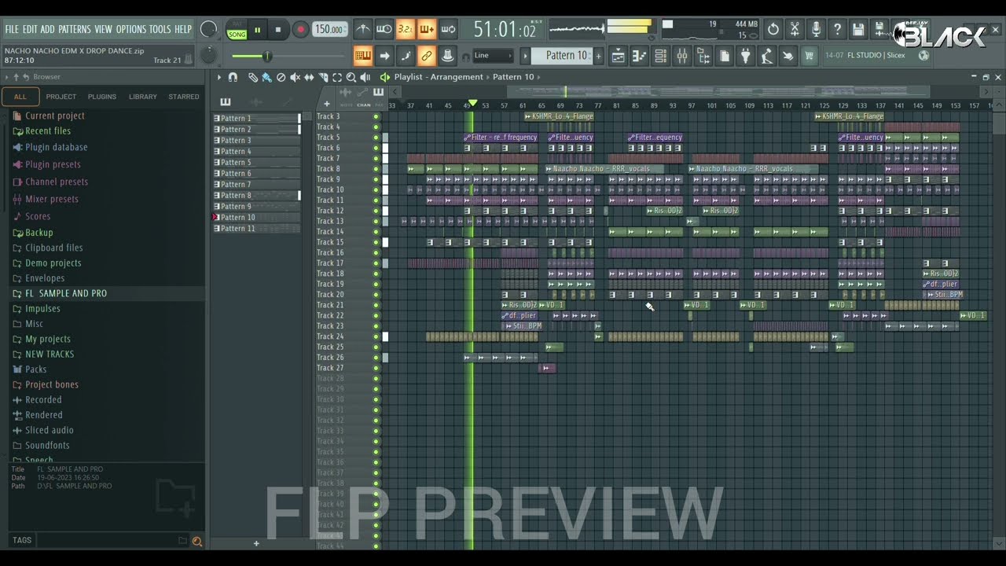Expand the FL SAMPLE AND PRO folder
The height and width of the screenshot is (566, 1006).
tap(65, 293)
